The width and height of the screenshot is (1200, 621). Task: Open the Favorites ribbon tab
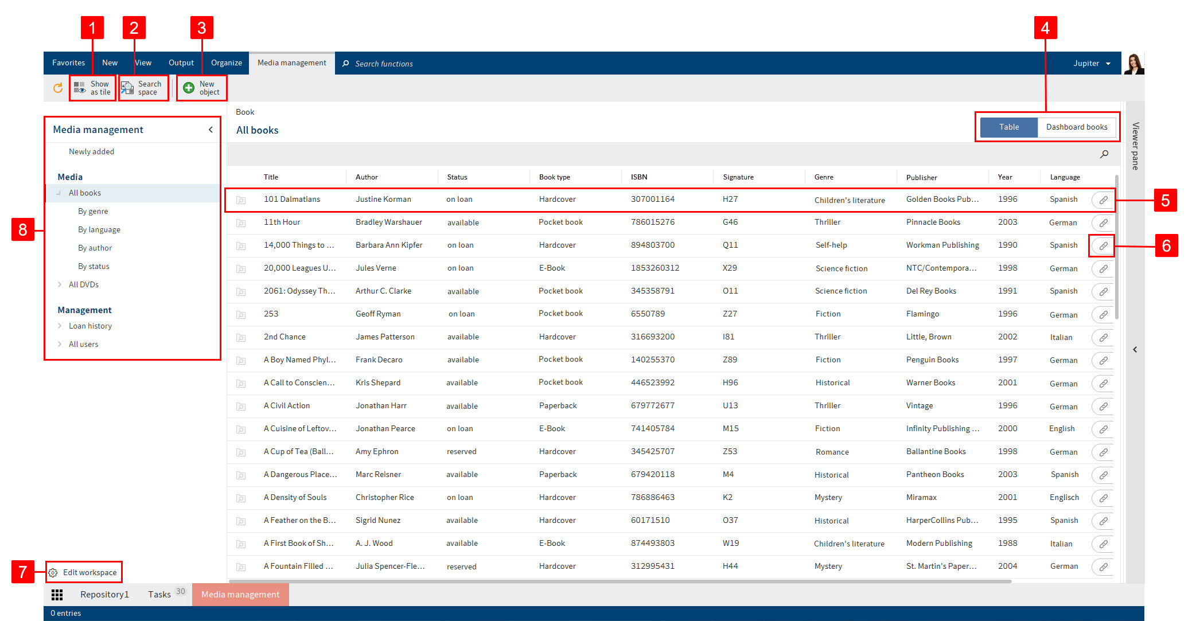68,63
